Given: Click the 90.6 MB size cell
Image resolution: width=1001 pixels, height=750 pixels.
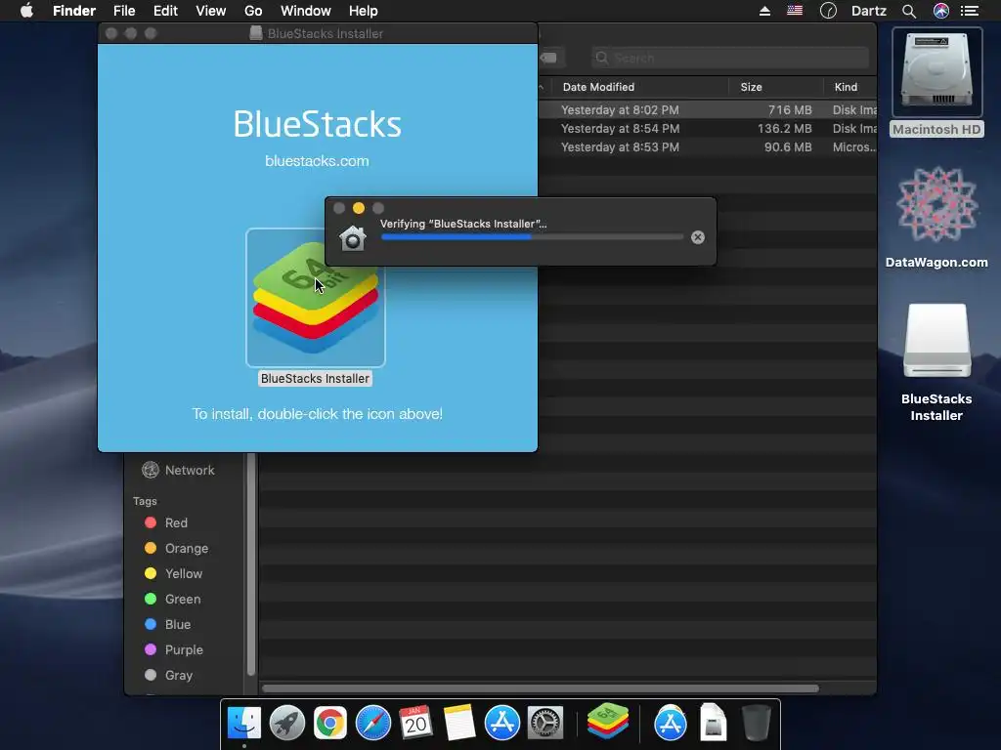Looking at the screenshot, I should coord(788,146).
